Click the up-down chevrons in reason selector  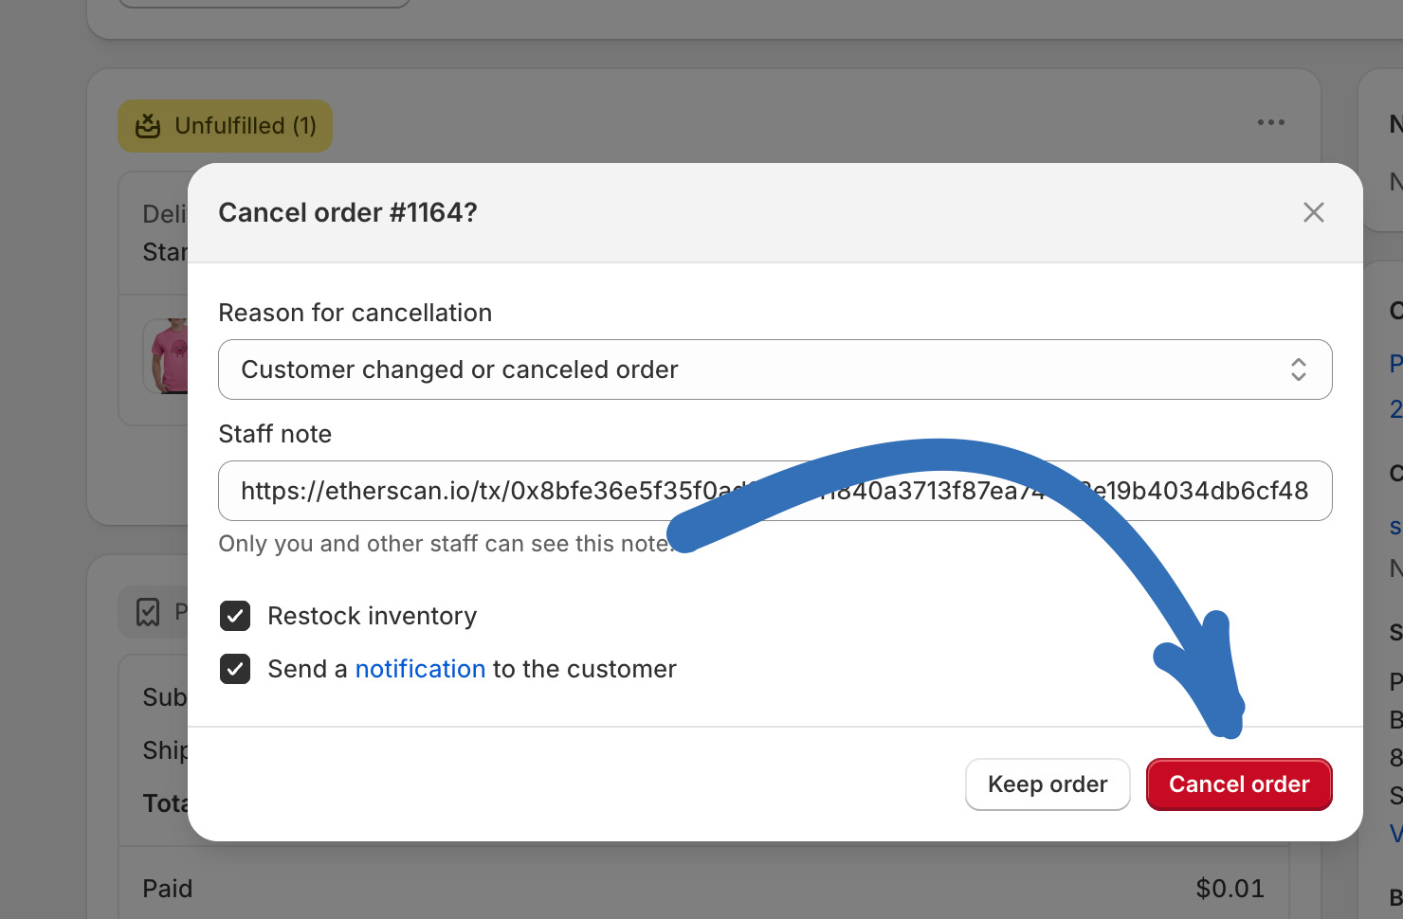[1299, 369]
